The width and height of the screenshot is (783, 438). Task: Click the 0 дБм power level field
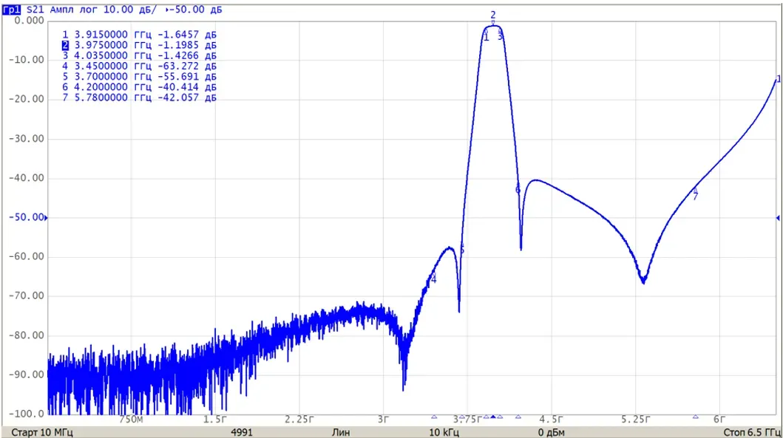(552, 433)
